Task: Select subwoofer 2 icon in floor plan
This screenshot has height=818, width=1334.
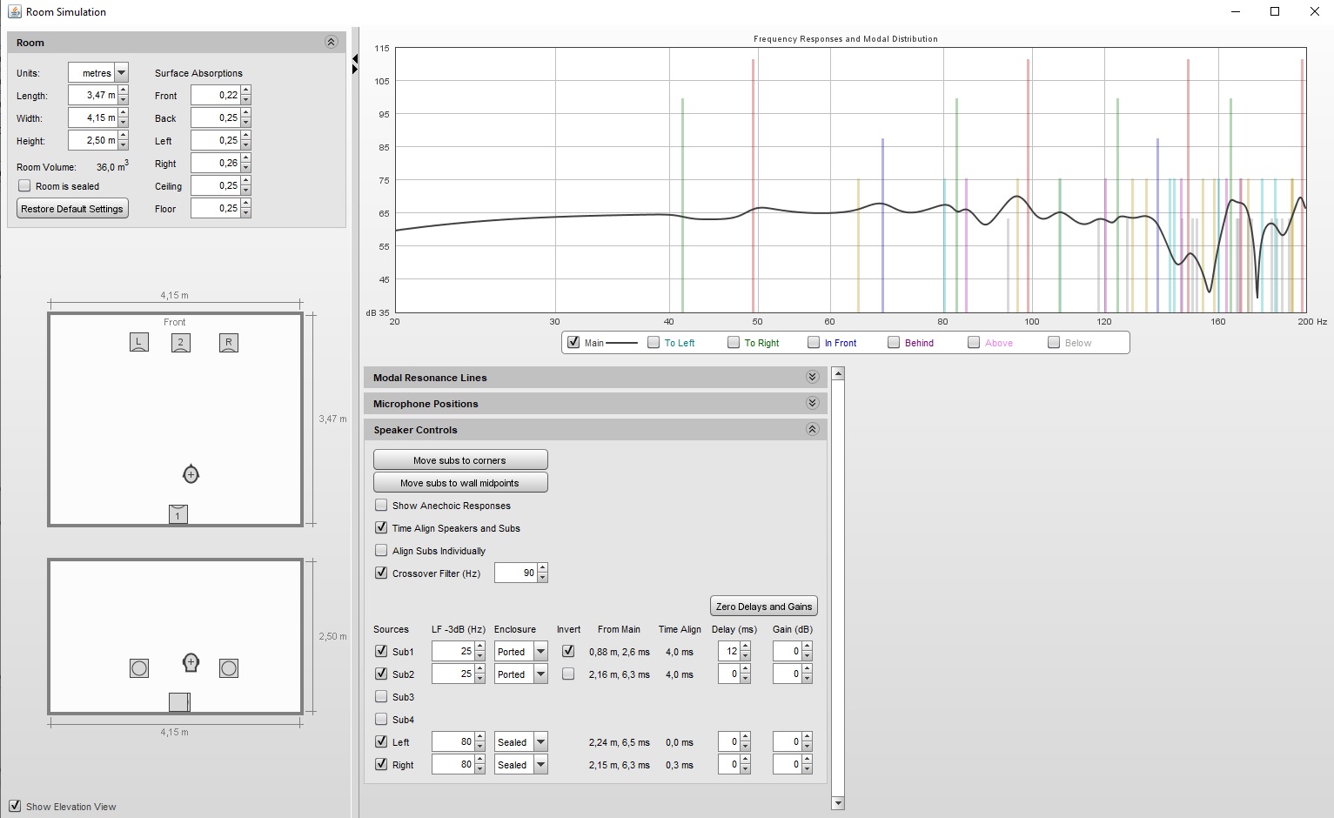Action: tap(180, 342)
